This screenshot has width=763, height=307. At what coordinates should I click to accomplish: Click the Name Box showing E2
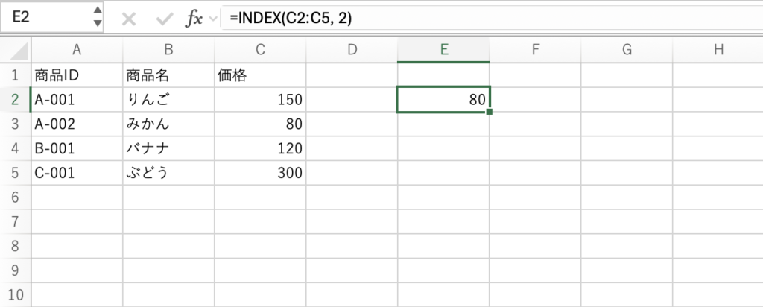[45, 18]
